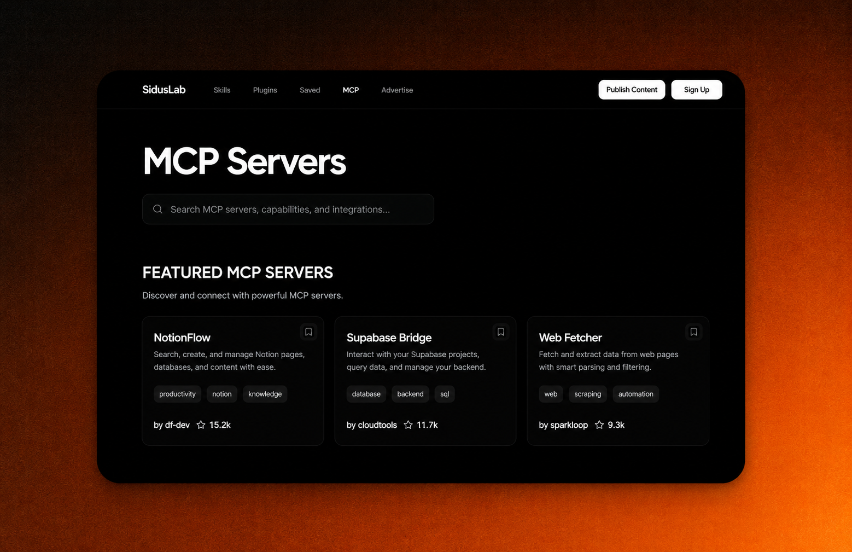
Task: Focus the Search MCP servers field
Action: point(288,209)
